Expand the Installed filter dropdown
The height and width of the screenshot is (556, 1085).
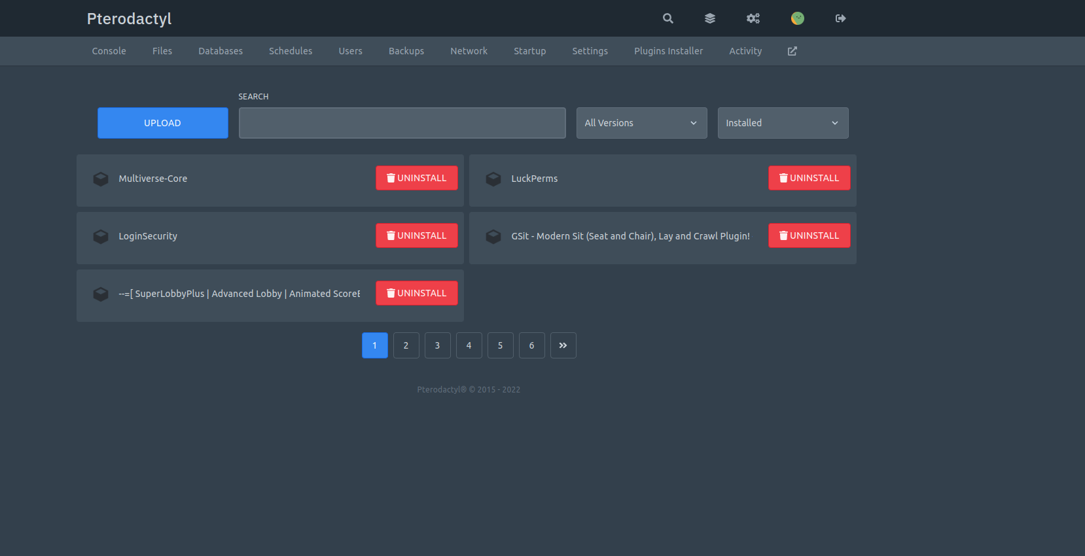pyautogui.click(x=783, y=123)
